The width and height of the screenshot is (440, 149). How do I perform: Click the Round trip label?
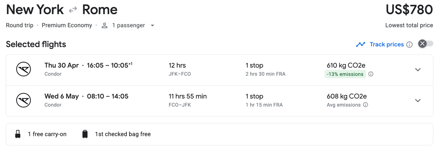pos(19,26)
